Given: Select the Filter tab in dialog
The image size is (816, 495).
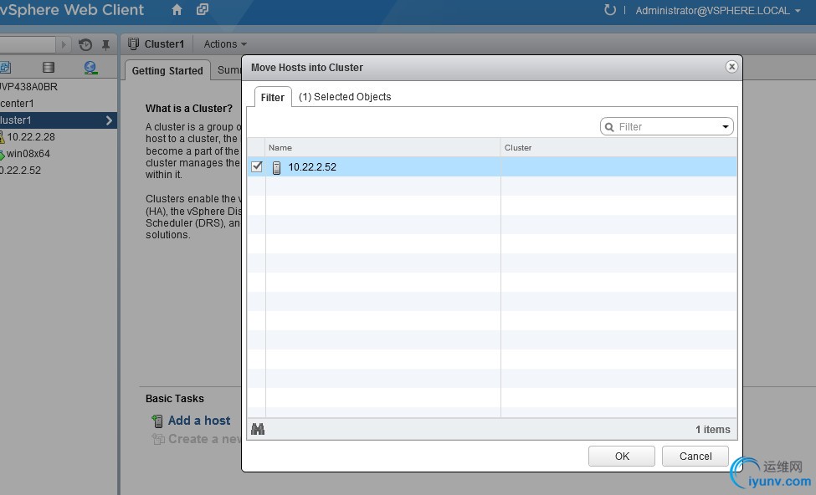Looking at the screenshot, I should pos(273,97).
